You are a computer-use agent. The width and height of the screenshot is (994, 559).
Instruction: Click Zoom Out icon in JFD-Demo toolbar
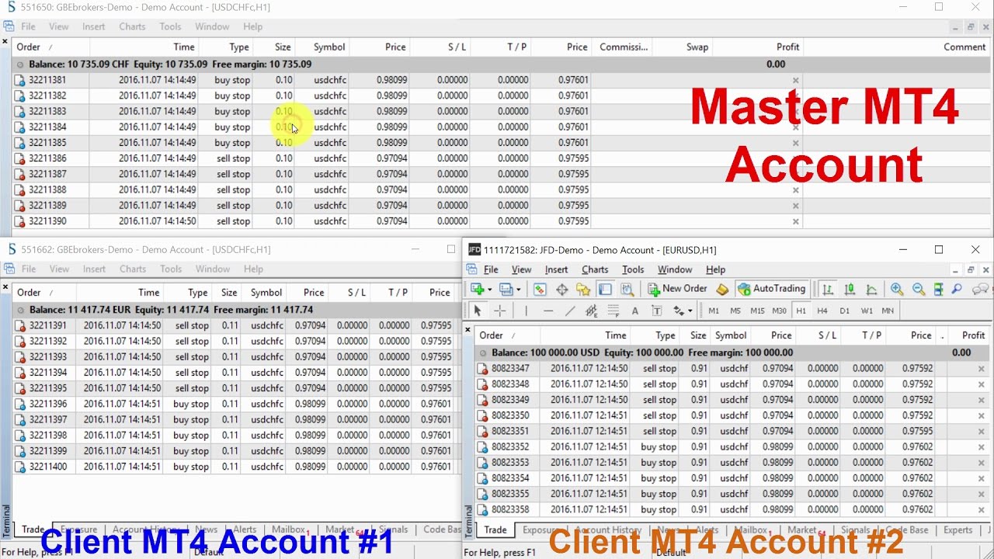(x=919, y=289)
